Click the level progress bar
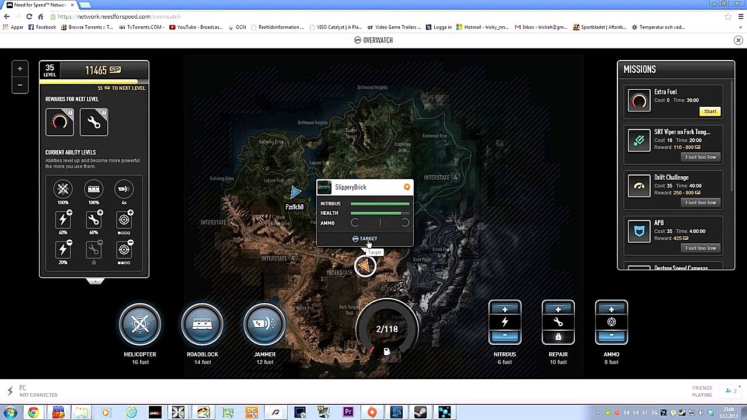The image size is (747, 420). [x=94, y=82]
